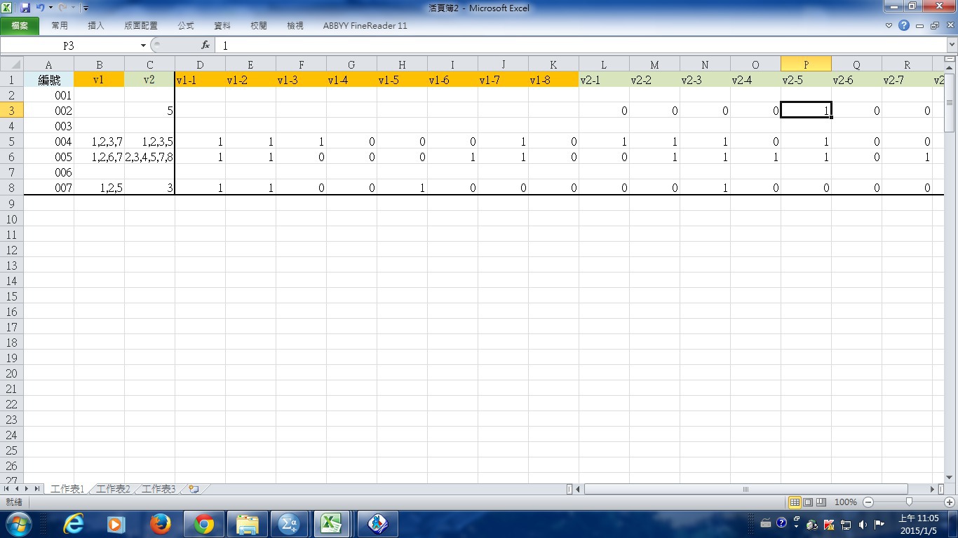Expand the formula bar
The width and height of the screenshot is (958, 538).
point(952,45)
